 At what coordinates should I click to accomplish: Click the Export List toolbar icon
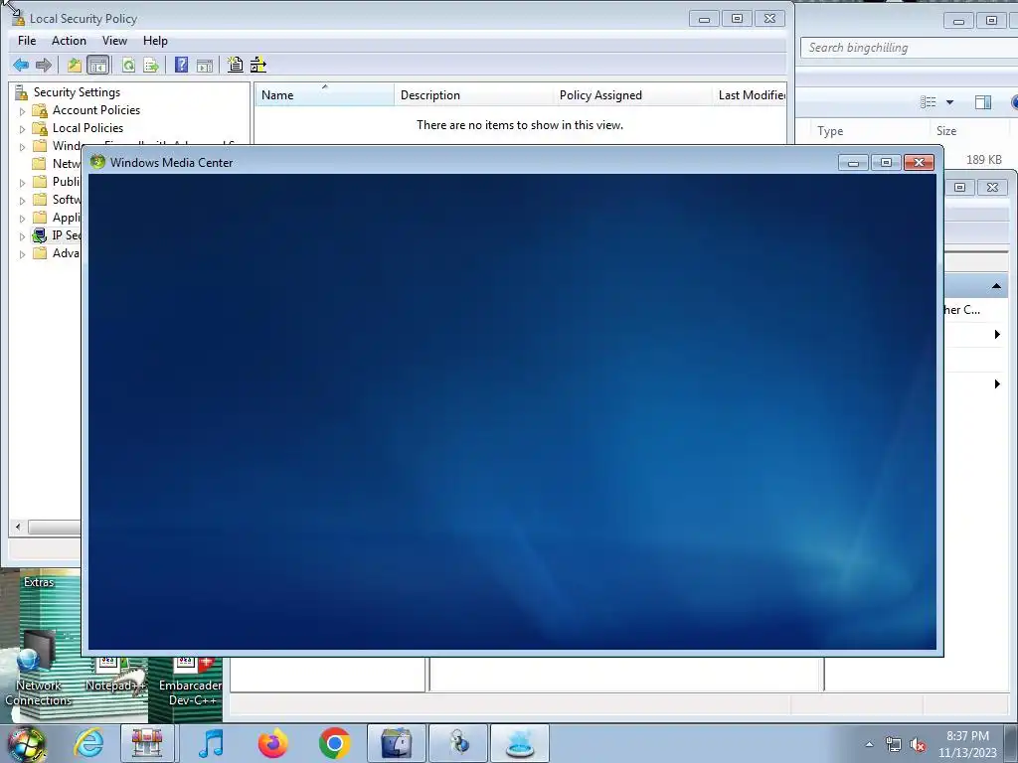click(151, 65)
